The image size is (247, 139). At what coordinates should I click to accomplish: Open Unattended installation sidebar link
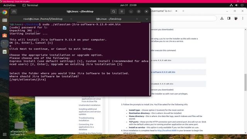(90, 105)
